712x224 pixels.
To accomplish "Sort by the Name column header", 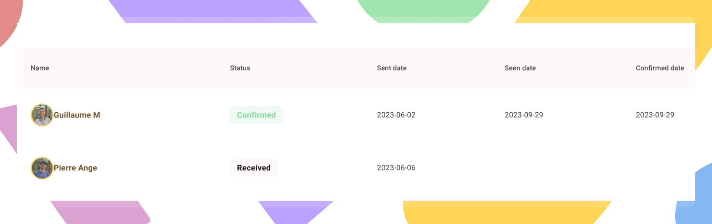I will pyautogui.click(x=40, y=68).
